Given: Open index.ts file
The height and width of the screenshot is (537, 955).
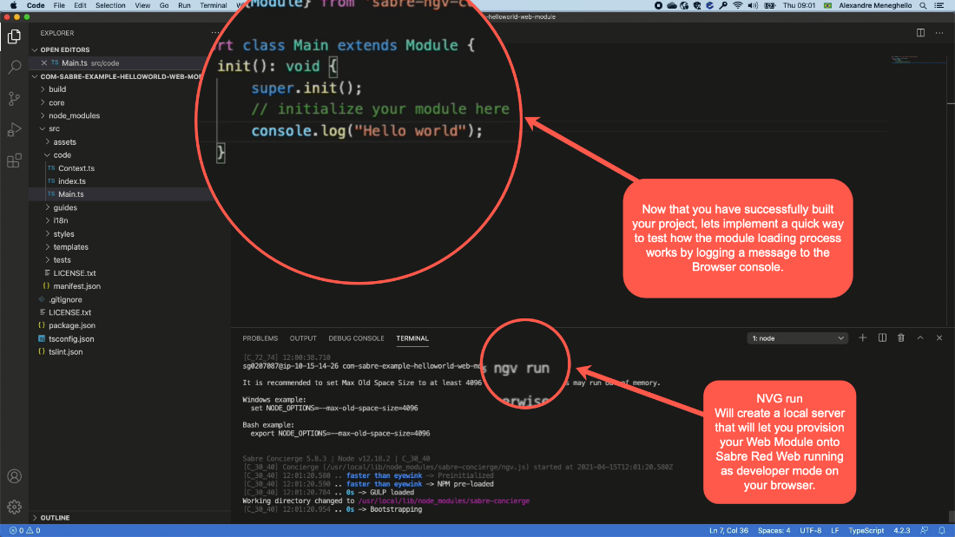Looking at the screenshot, I should pos(72,181).
